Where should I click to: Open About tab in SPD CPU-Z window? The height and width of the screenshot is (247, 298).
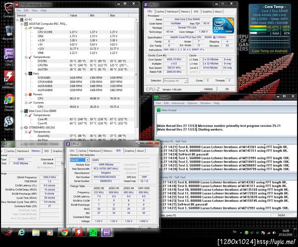coord(141,151)
